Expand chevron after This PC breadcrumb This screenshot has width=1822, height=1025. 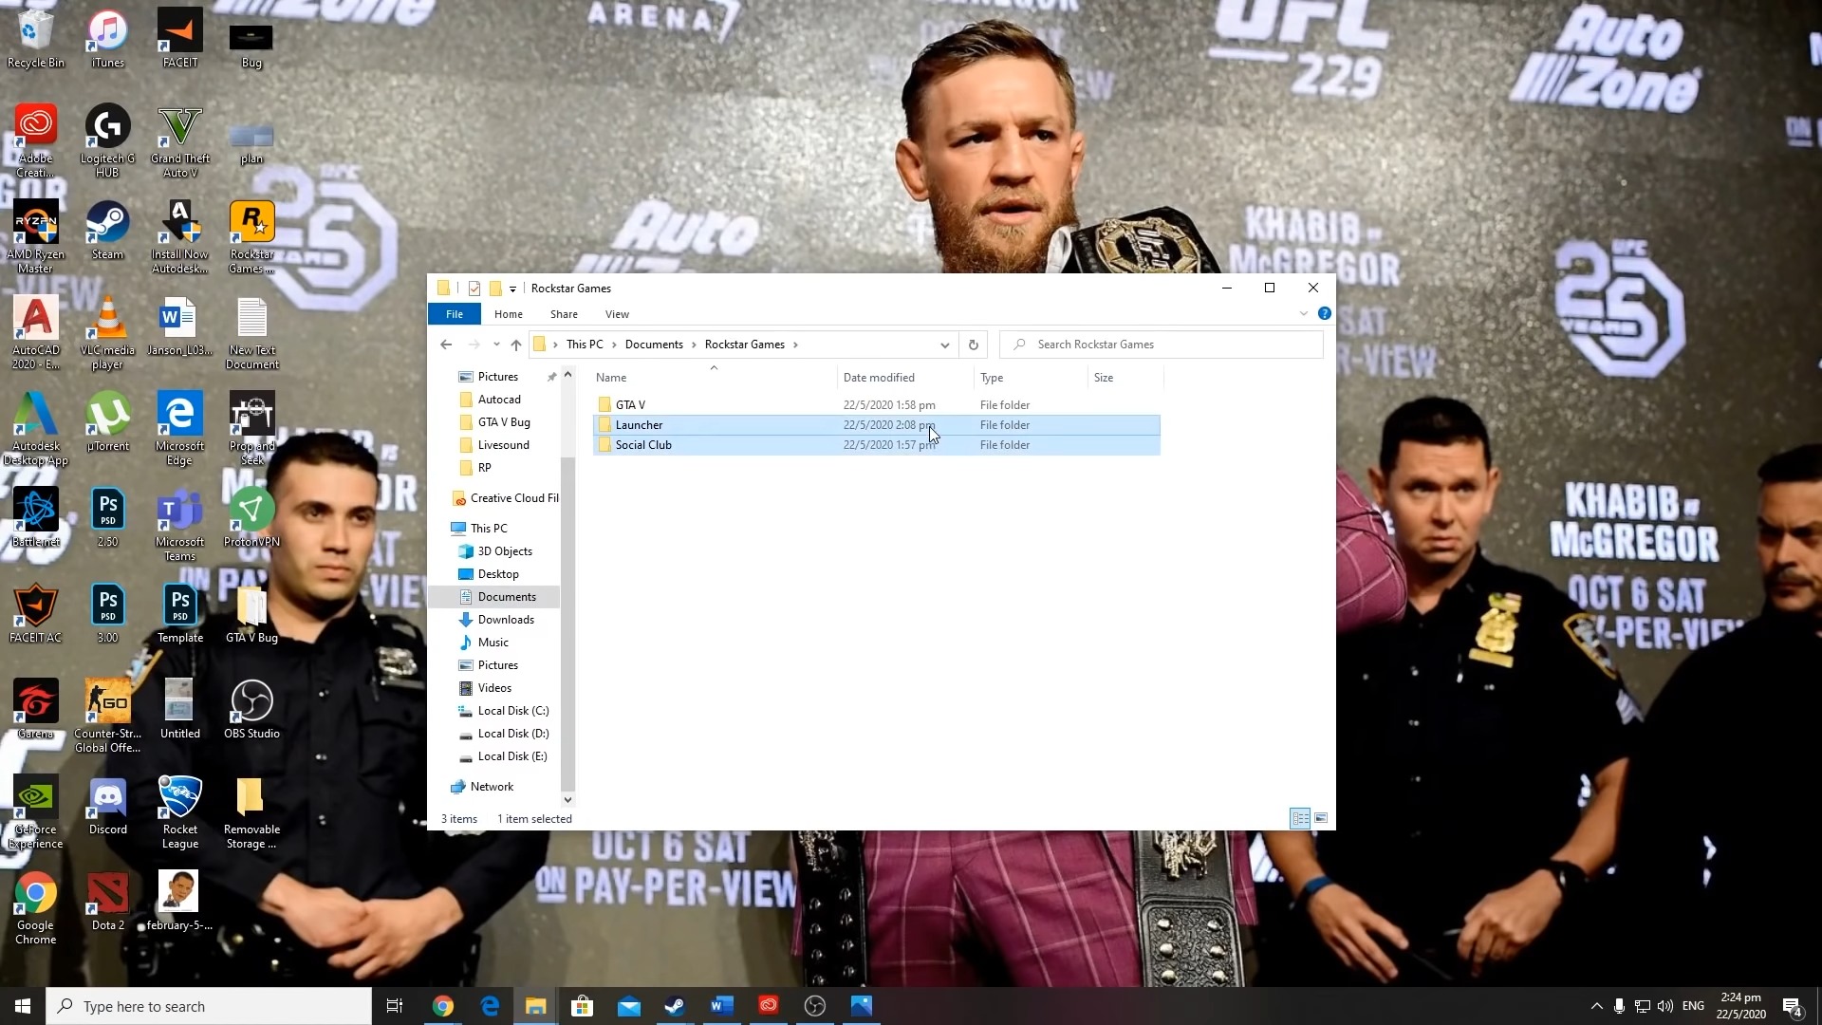[614, 345]
